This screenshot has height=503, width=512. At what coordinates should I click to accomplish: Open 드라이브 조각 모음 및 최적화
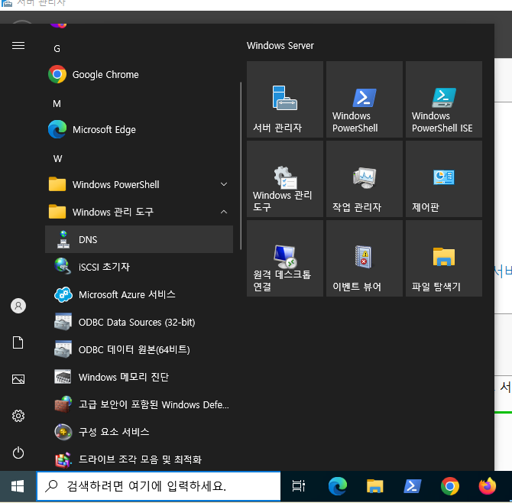click(x=139, y=459)
